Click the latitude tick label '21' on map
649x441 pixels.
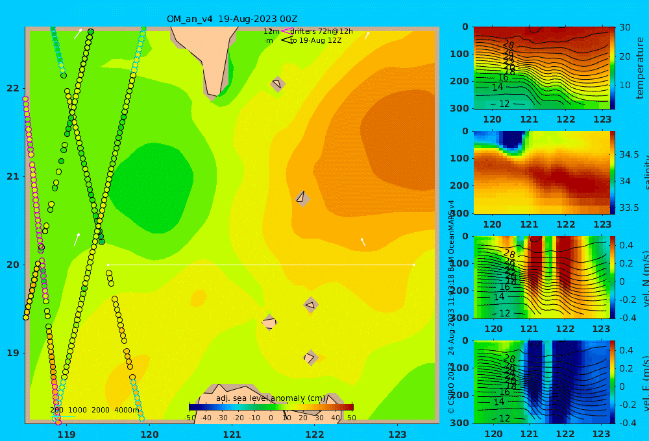click(13, 176)
